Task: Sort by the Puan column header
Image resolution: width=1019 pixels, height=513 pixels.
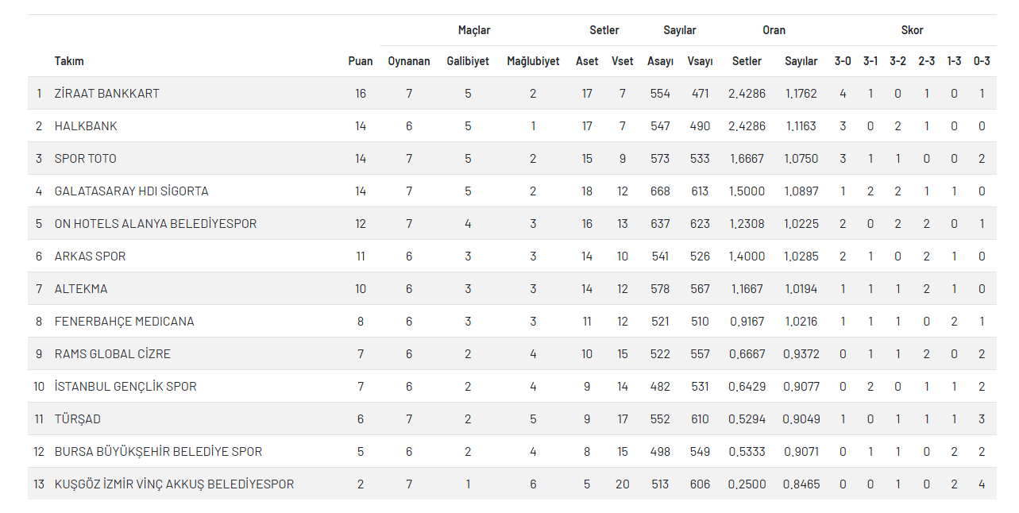Action: coord(360,61)
